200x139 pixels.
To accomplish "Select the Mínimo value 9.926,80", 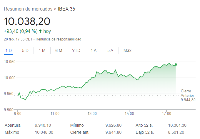I will tap(114, 126).
